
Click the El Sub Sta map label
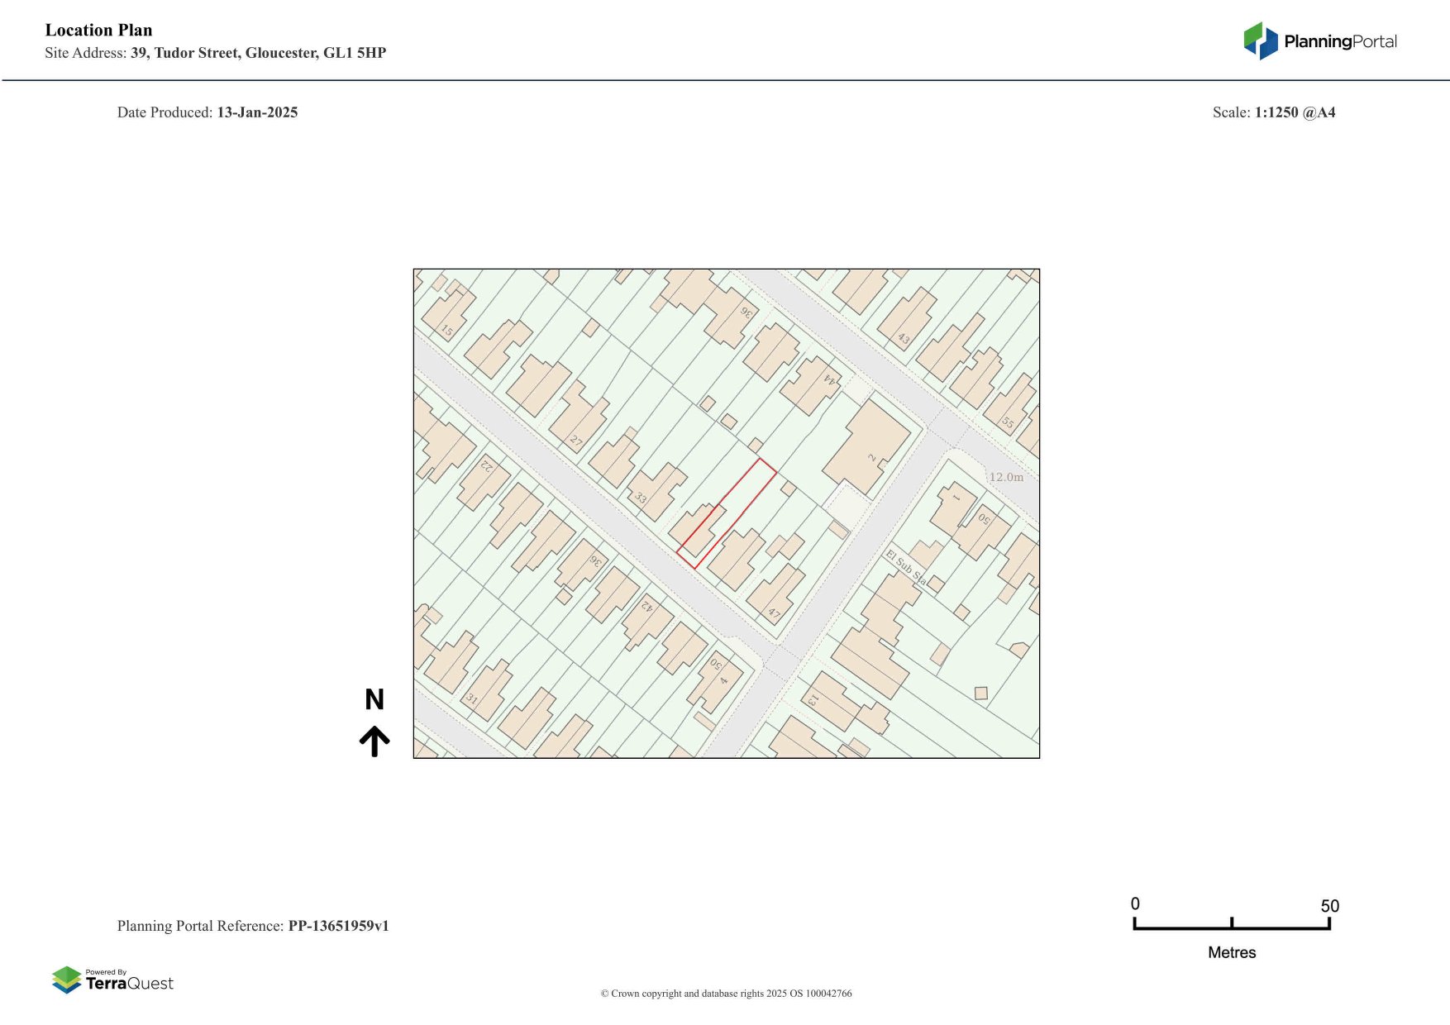pyautogui.click(x=905, y=566)
